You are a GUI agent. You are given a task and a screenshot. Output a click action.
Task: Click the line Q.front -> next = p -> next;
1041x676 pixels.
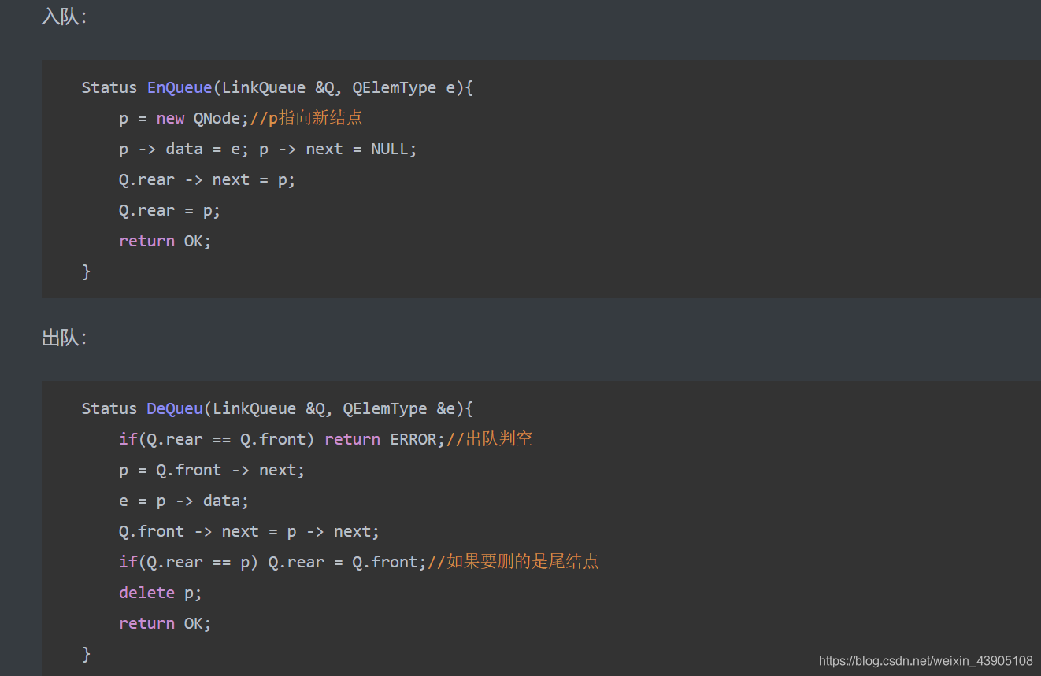(x=249, y=531)
